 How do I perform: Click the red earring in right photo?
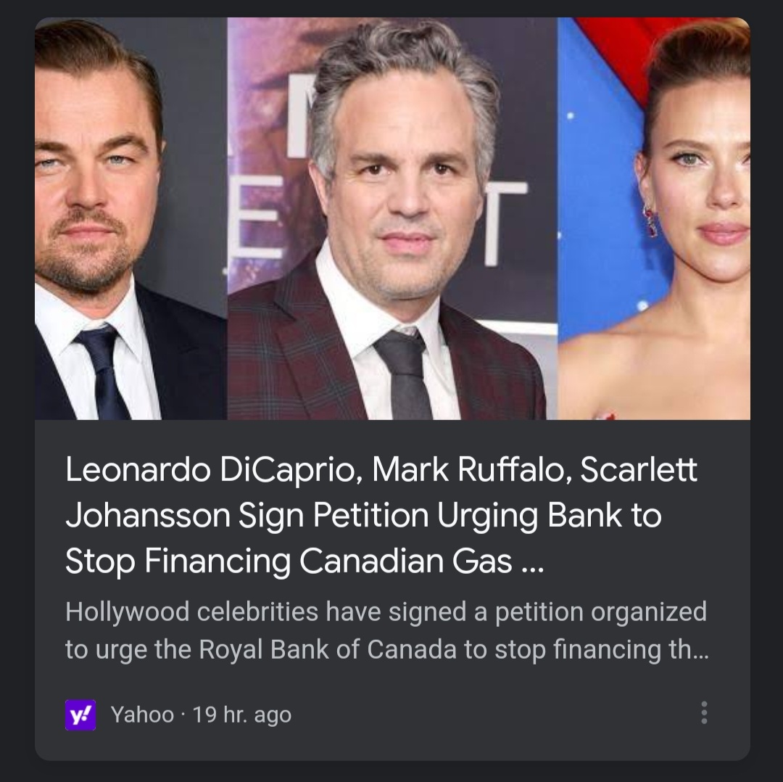tap(650, 220)
